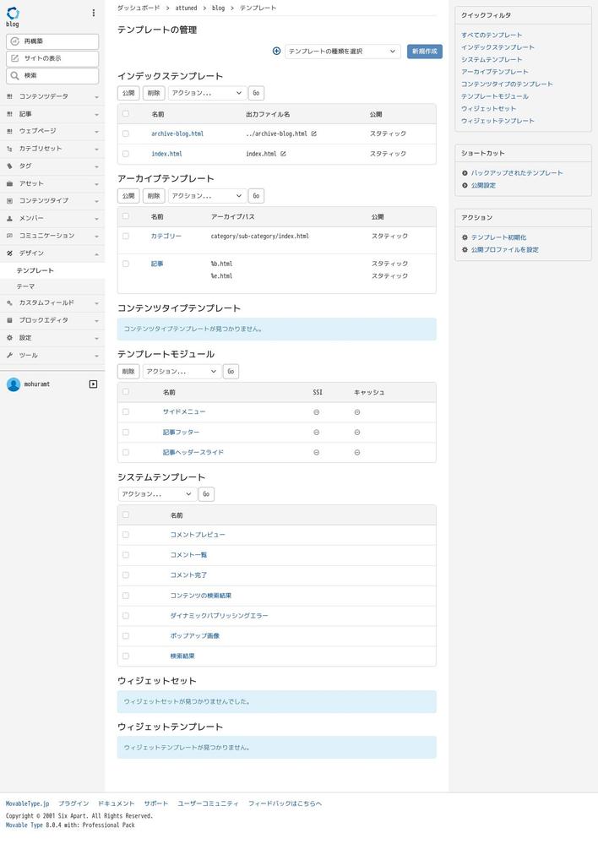The image size is (598, 844).
Task: Open the three-dot site menu
Action: click(x=94, y=13)
